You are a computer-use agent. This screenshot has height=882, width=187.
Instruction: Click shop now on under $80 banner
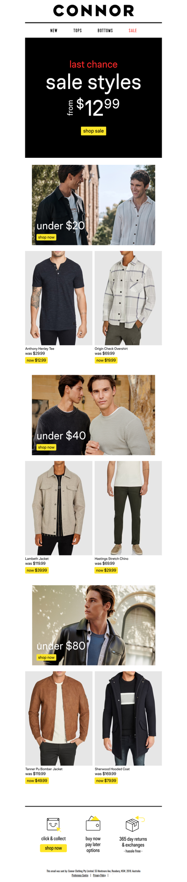[46, 657]
